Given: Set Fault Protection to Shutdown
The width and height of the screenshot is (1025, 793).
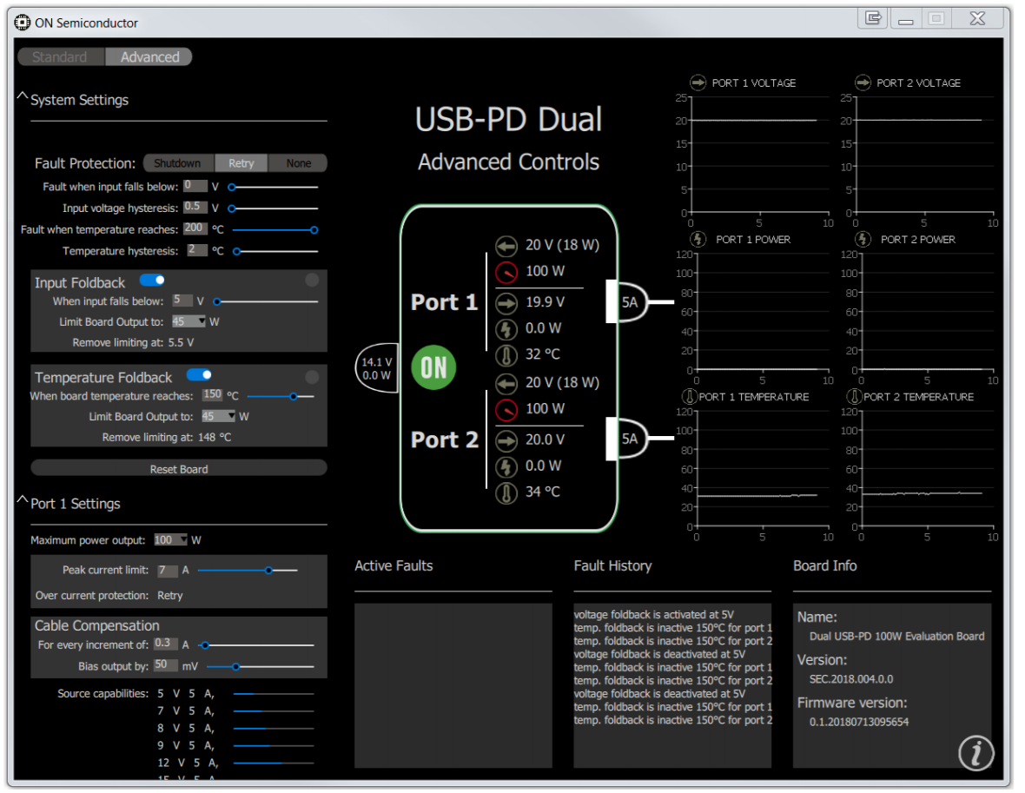Looking at the screenshot, I should pos(177,163).
